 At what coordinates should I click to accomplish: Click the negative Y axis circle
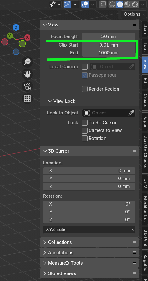[22, 43]
